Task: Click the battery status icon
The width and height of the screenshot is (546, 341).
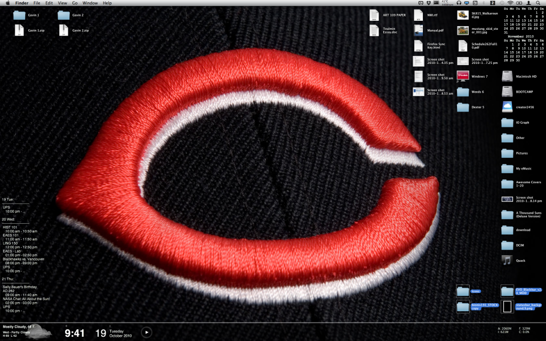Action: point(519,3)
